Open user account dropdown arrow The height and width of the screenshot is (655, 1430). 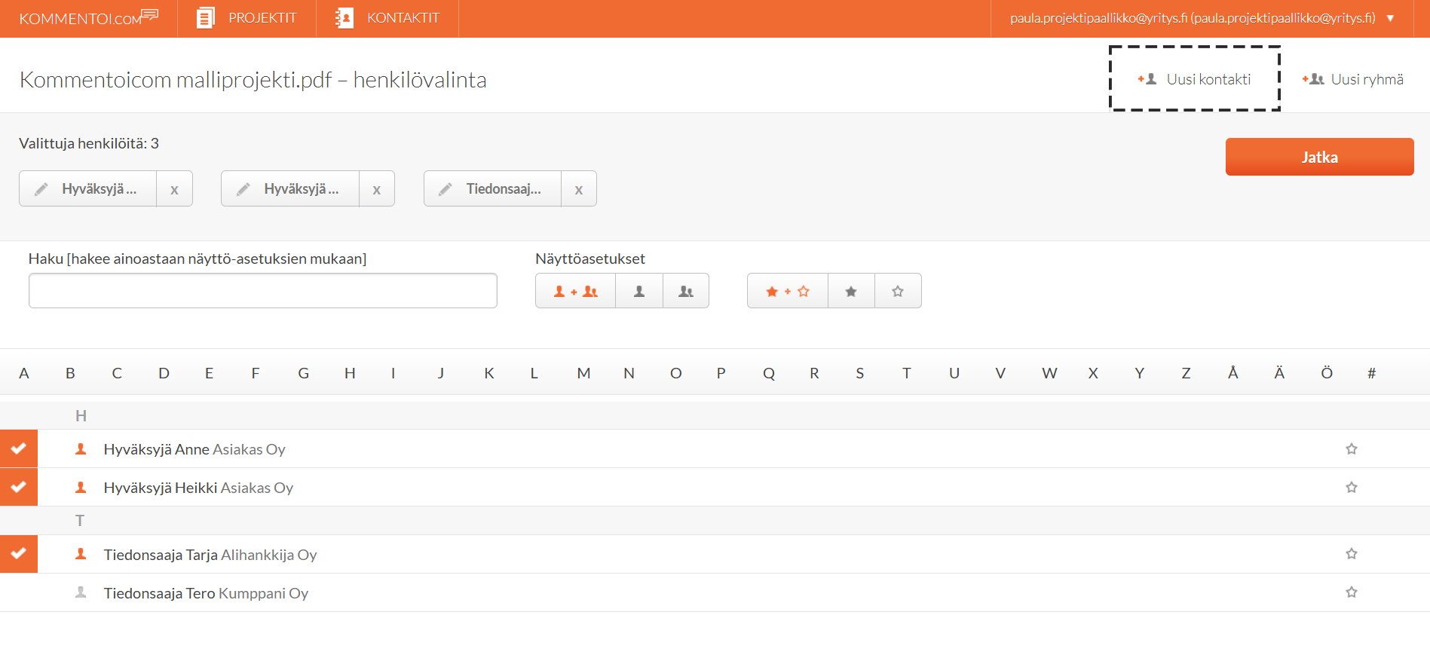(1390, 18)
